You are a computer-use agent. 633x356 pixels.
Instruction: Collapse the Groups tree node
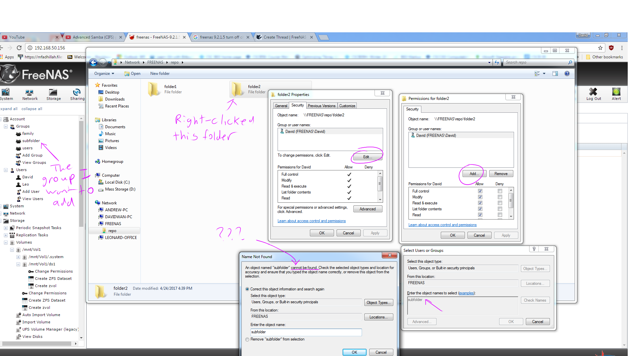6,126
